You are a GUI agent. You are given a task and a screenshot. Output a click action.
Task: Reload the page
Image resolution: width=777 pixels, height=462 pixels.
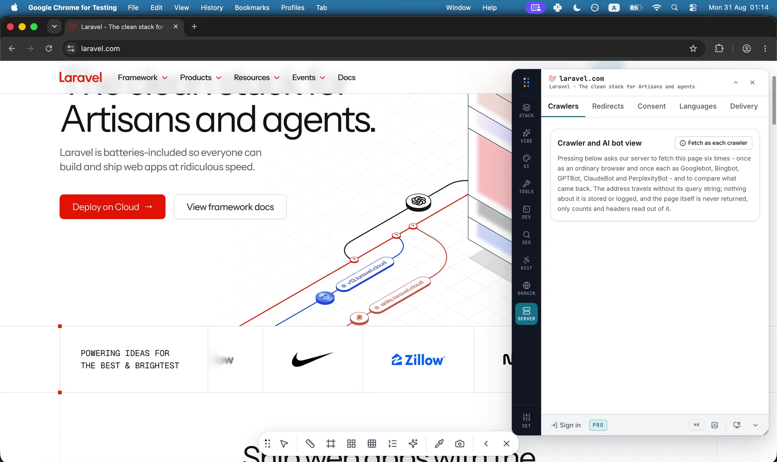coord(49,49)
